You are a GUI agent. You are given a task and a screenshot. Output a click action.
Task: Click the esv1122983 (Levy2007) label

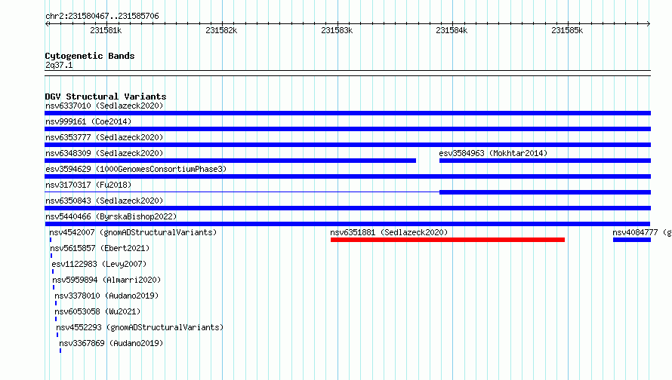click(99, 264)
